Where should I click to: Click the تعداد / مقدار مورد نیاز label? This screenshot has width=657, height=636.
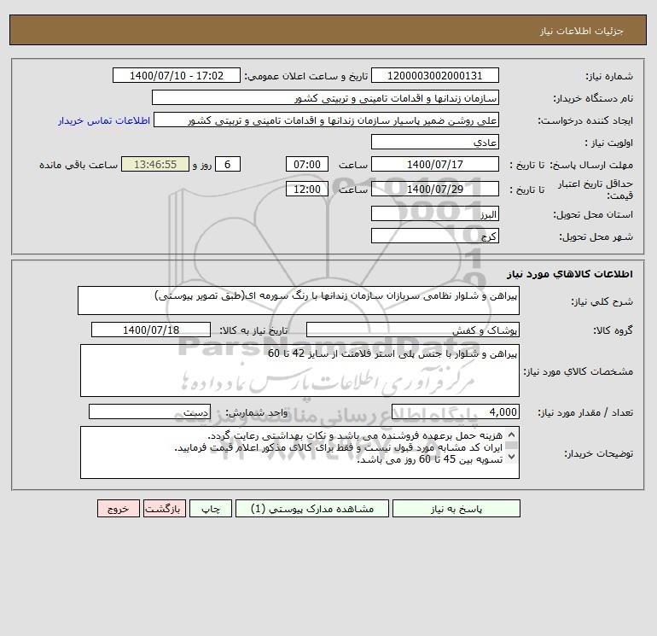(x=585, y=413)
